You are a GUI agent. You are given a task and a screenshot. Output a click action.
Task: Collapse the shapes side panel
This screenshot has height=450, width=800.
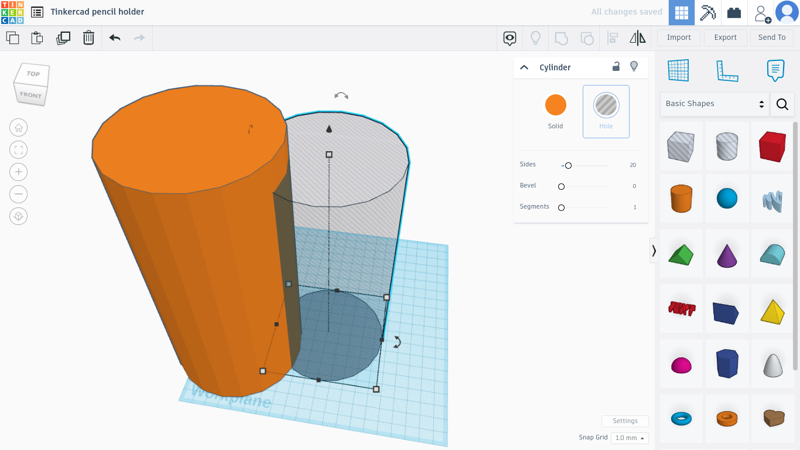coord(654,251)
